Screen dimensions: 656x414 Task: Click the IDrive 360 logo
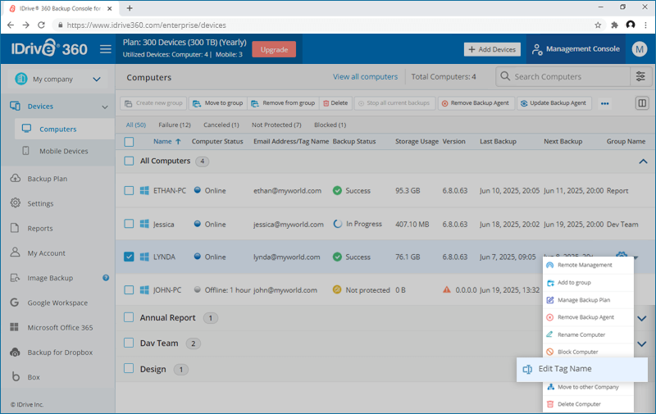(x=49, y=48)
